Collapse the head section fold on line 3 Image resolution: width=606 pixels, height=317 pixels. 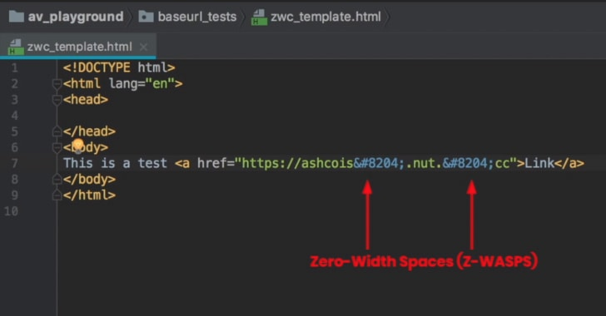56,99
